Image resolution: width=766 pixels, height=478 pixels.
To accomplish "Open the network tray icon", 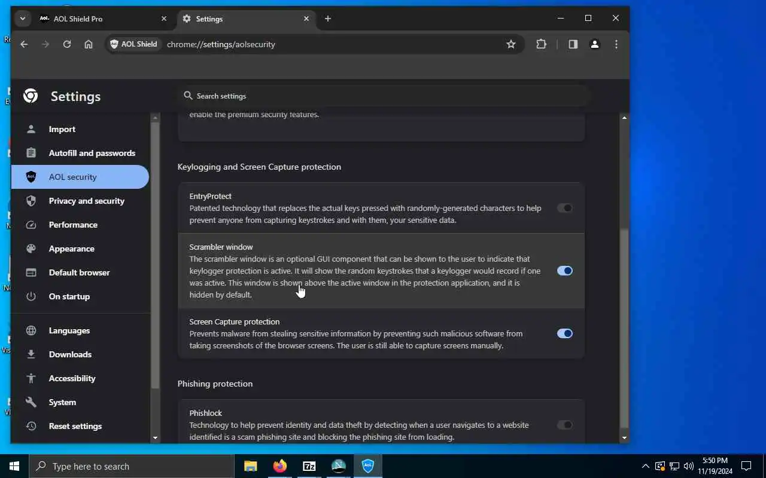I will click(x=674, y=466).
